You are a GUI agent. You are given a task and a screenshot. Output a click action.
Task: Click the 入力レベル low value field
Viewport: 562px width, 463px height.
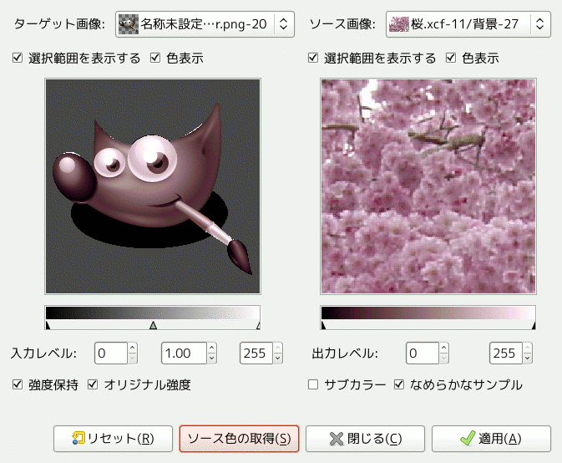[111, 354]
